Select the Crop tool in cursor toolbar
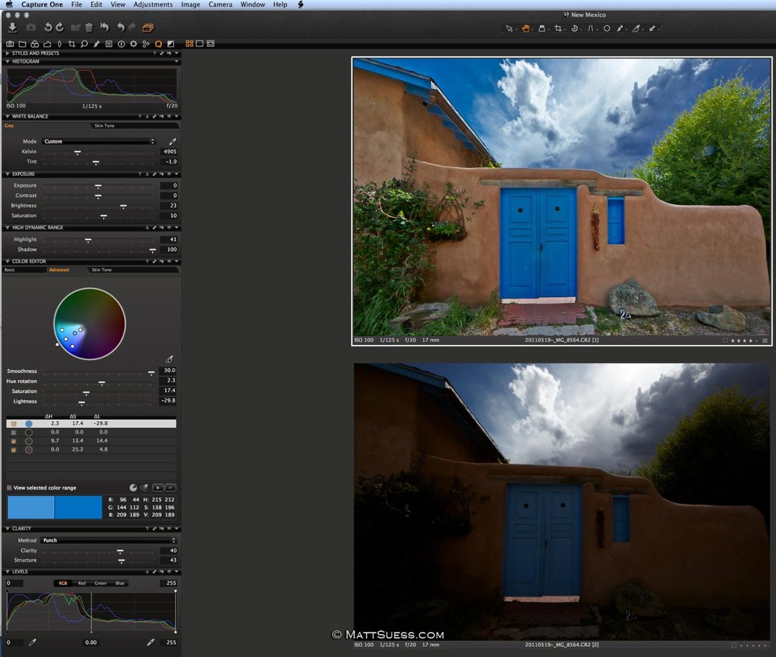 pyautogui.click(x=558, y=28)
